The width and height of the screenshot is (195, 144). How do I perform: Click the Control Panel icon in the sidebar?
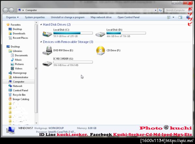click(x=10, y=90)
